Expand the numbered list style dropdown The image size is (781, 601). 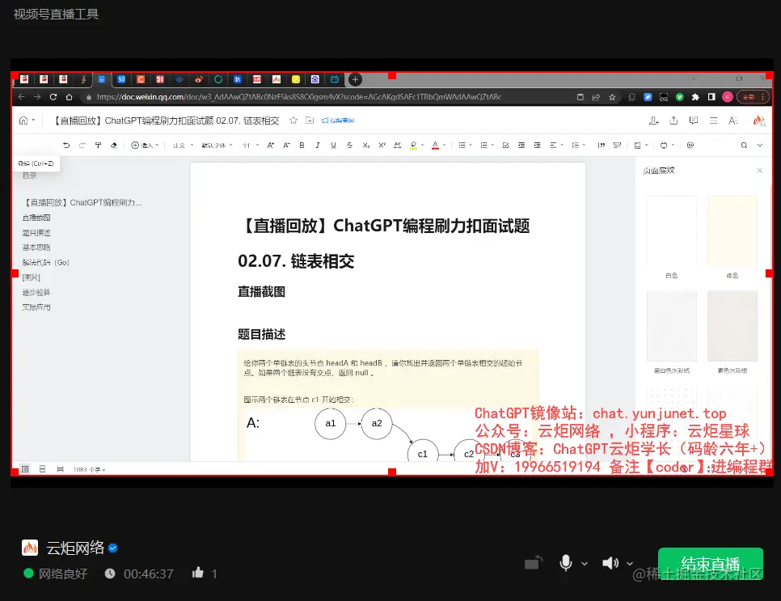(x=492, y=145)
